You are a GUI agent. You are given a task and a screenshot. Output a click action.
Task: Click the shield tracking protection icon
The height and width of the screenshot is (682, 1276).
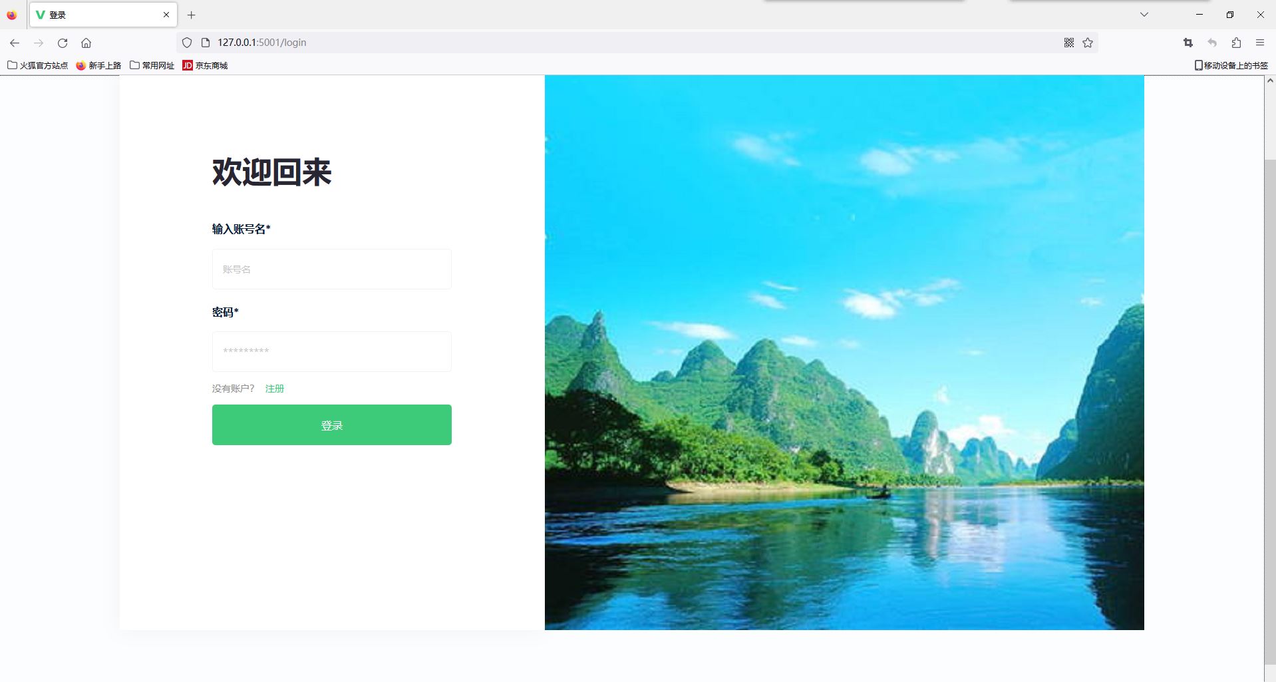click(x=187, y=43)
